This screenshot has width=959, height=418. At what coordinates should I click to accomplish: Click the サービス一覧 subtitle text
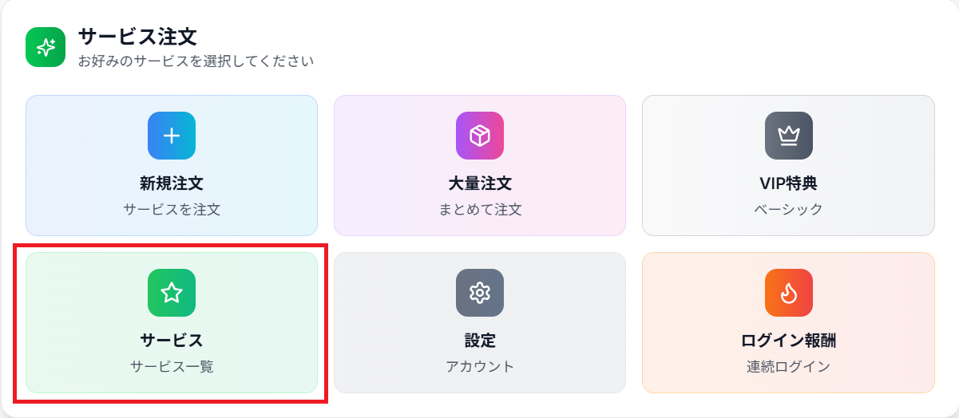click(172, 367)
